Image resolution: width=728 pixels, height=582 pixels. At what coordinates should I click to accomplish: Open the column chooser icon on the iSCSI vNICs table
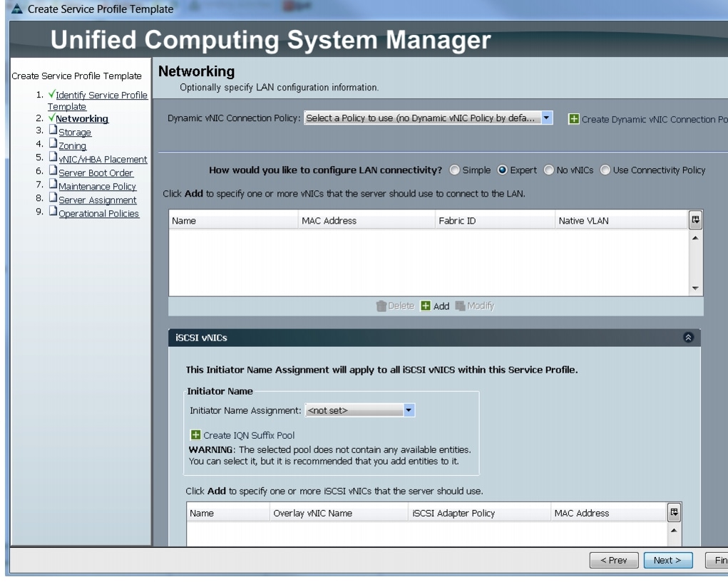674,512
